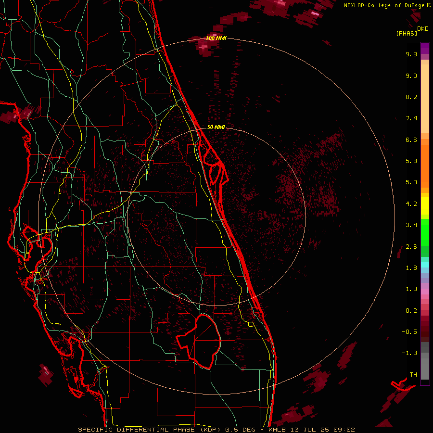
Task: Click the 1.8 value on the color scale
Action: point(411,268)
